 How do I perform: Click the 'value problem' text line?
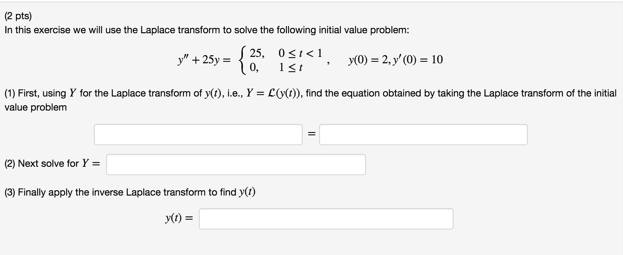tap(35, 107)
